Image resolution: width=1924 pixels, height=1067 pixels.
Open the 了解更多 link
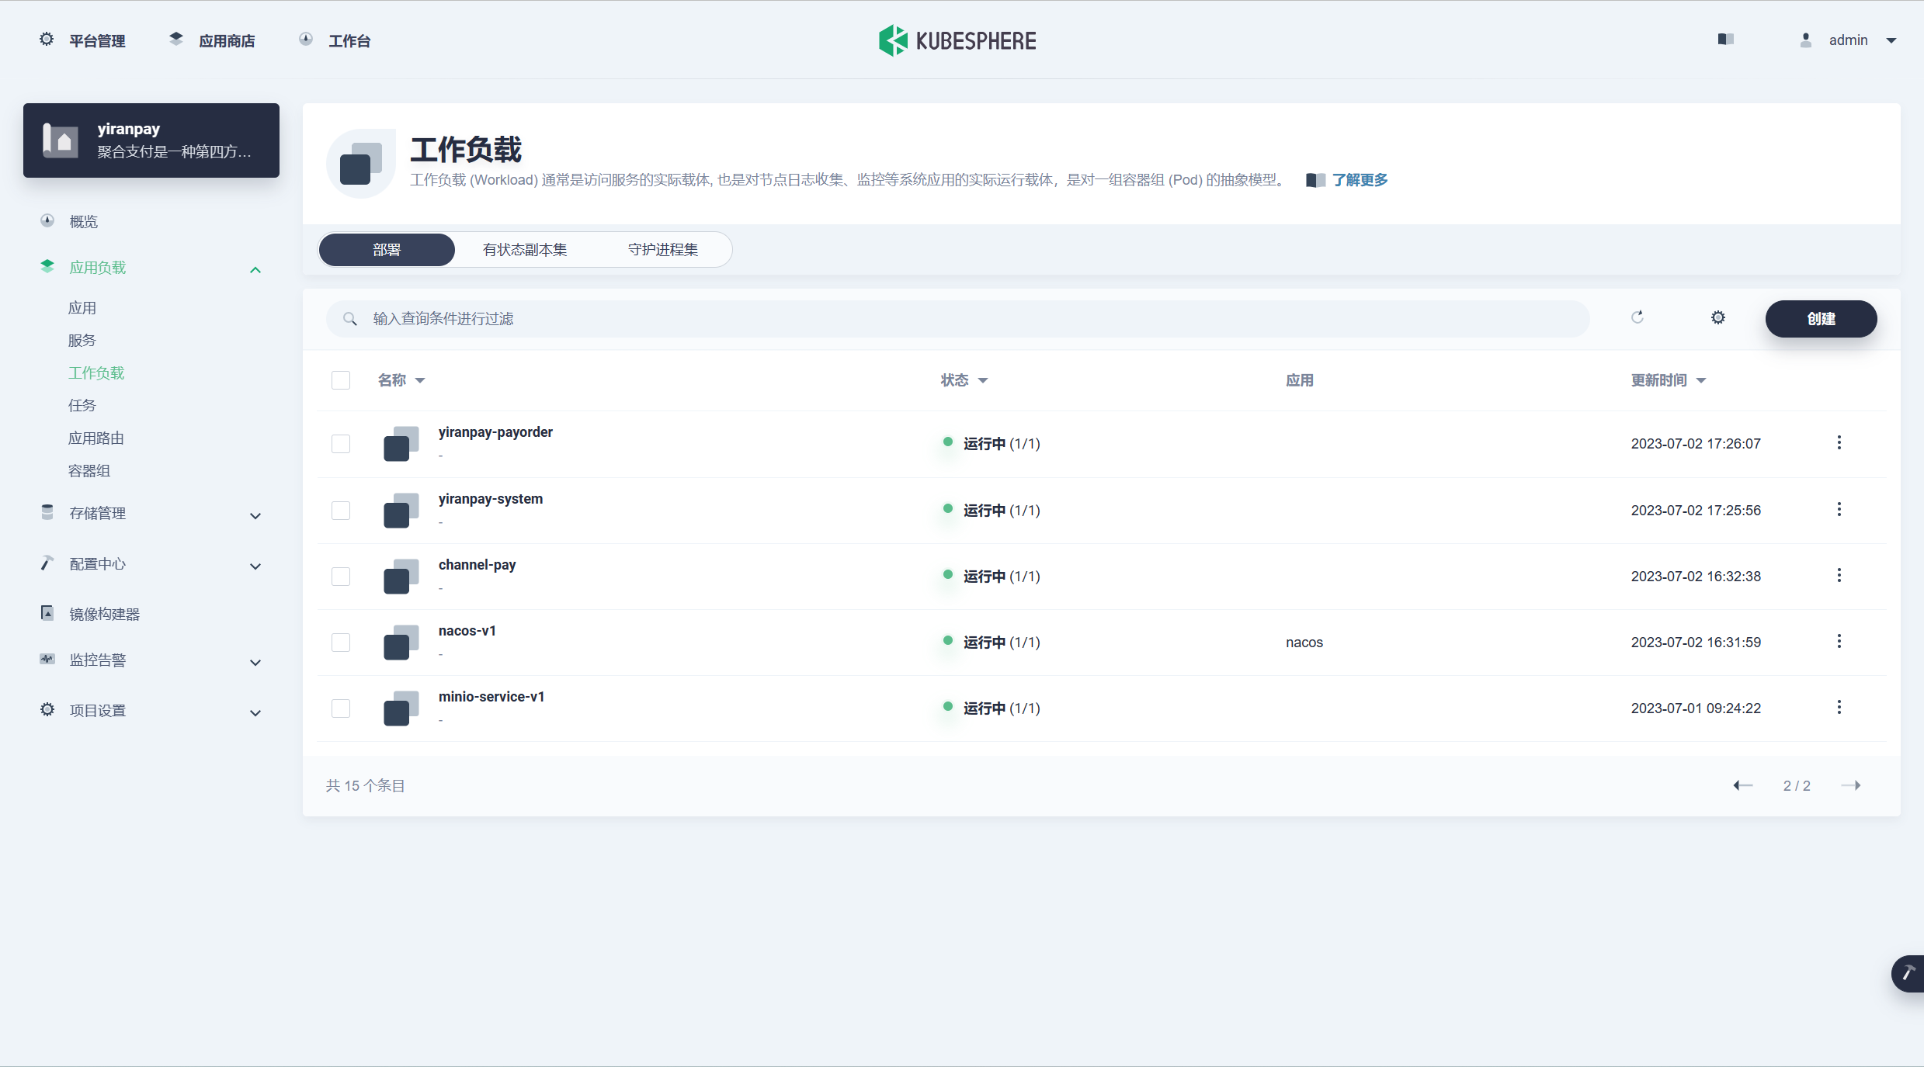pyautogui.click(x=1359, y=180)
